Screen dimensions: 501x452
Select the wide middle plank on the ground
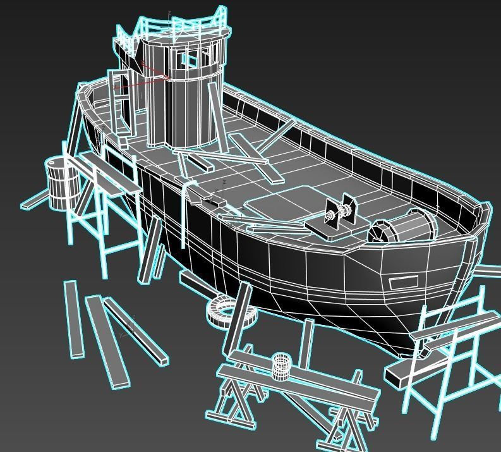tap(107, 341)
